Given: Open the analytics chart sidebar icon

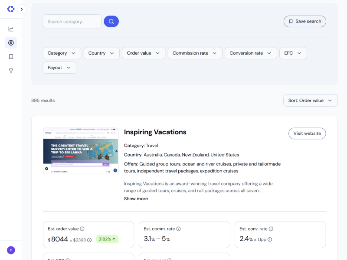Looking at the screenshot, I should coord(11,29).
